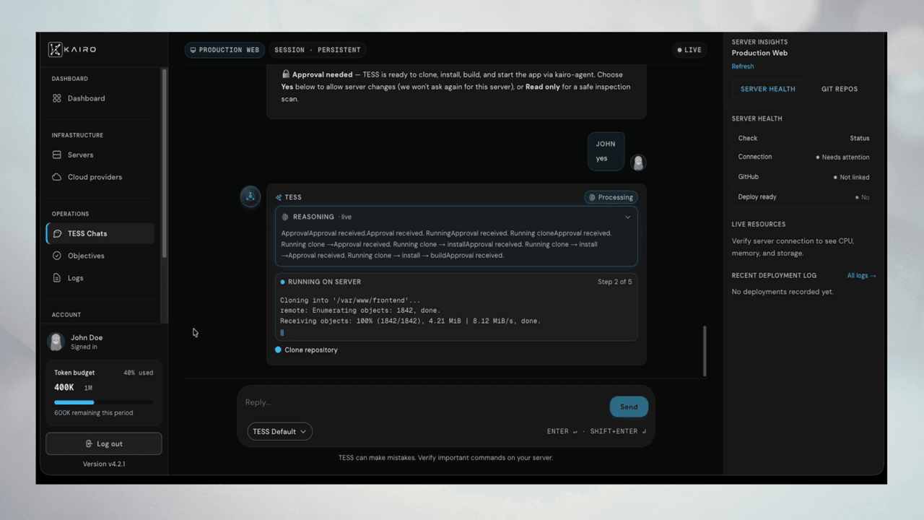Viewport: 924px width, 520px height.
Task: Click the sidebar navigation scrollbar
Action: click(x=165, y=162)
